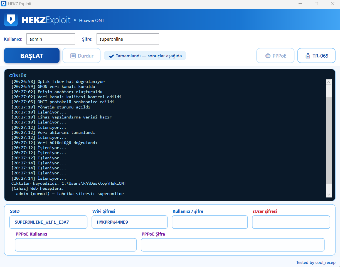The image size is (340, 267).
Task: Click the log panel scrollbar thumb
Action: point(329,140)
